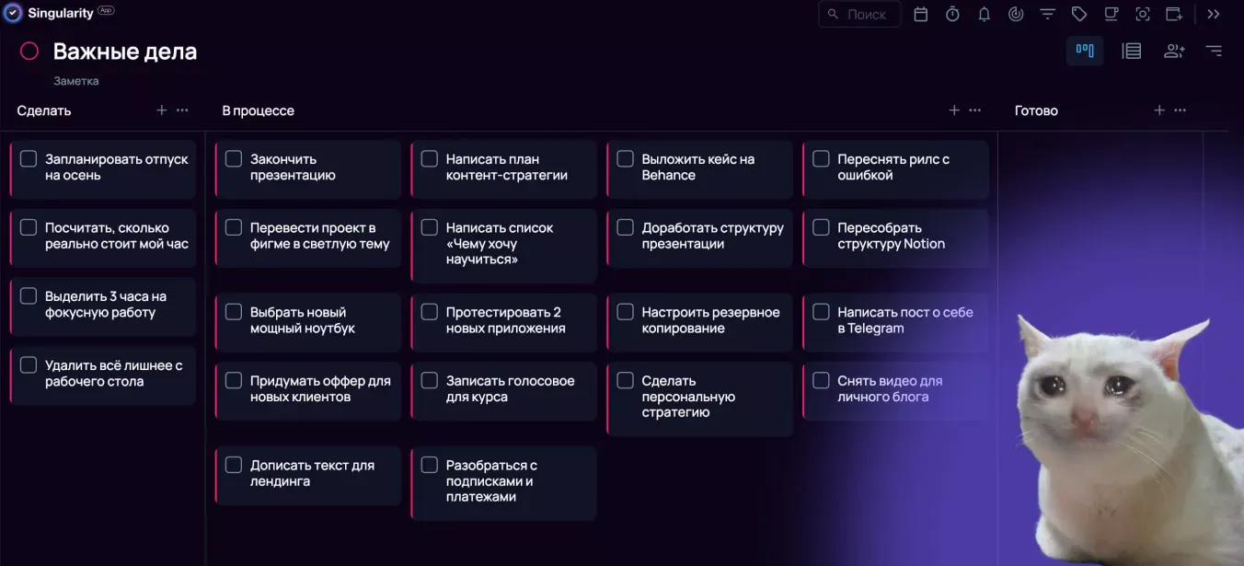The image size is (1244, 566).
Task: Open the stopwatch timer icon
Action: coord(952,14)
